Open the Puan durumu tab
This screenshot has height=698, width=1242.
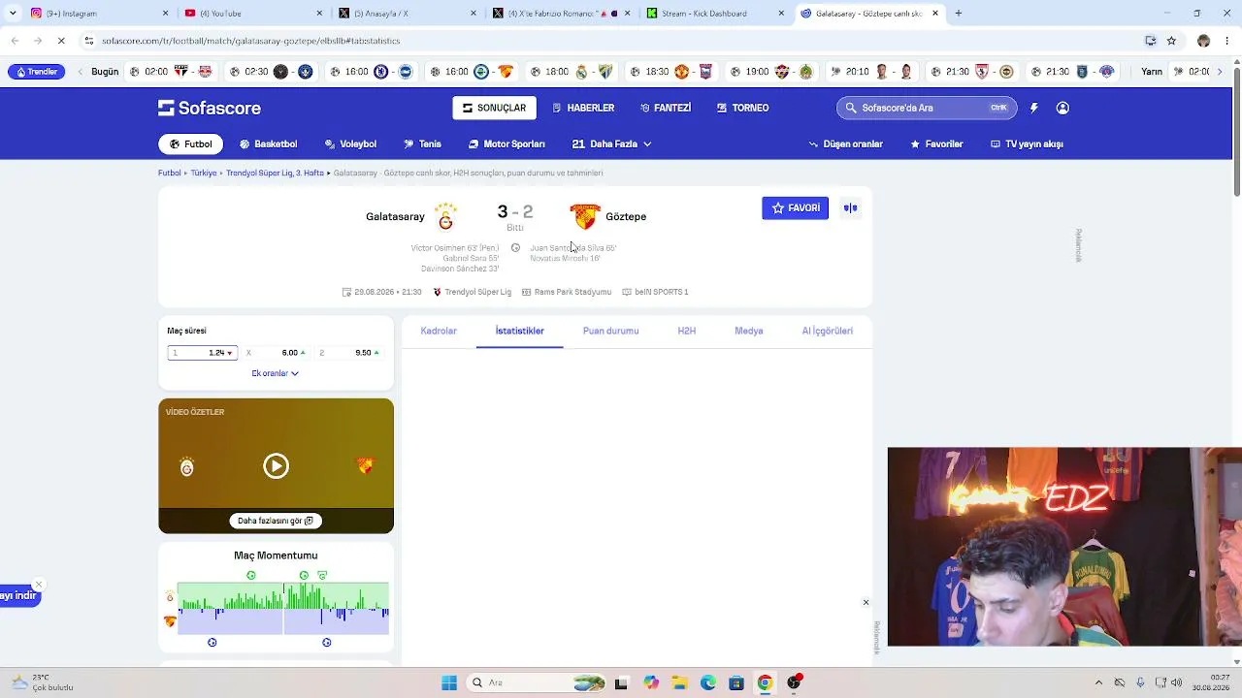pos(610,331)
